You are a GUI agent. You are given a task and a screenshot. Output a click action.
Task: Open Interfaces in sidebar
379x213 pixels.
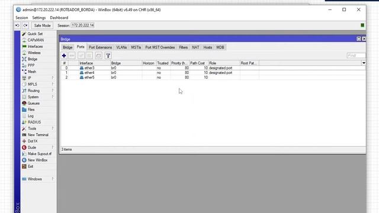click(x=35, y=46)
